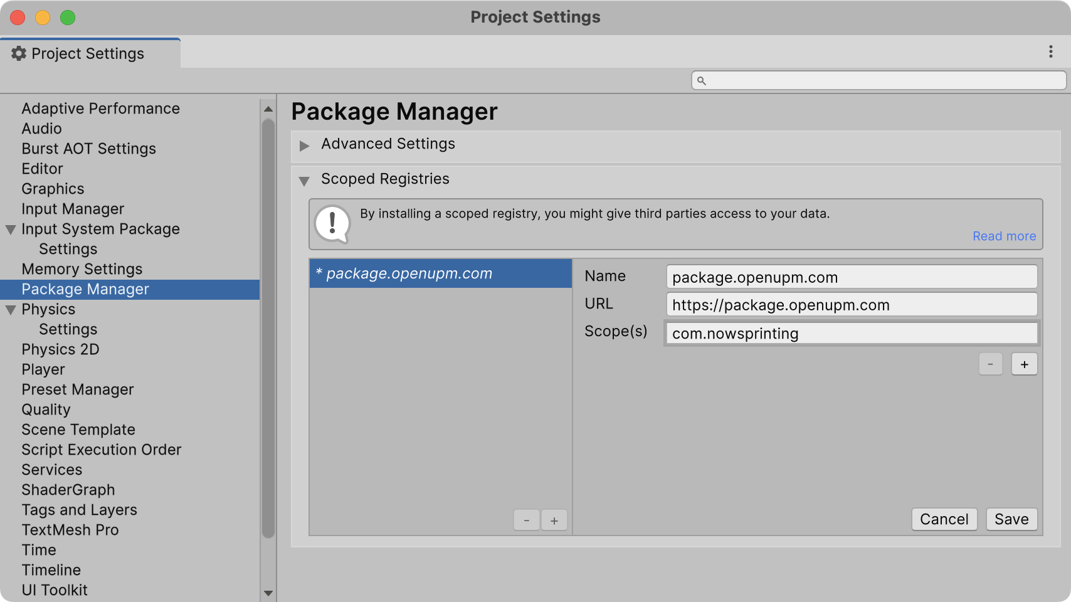Viewport: 1071px width, 602px height.
Task: Open the Read more link
Action: (x=1004, y=236)
